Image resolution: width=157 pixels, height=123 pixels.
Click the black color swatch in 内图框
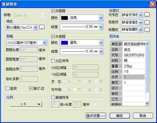coord(65,18)
